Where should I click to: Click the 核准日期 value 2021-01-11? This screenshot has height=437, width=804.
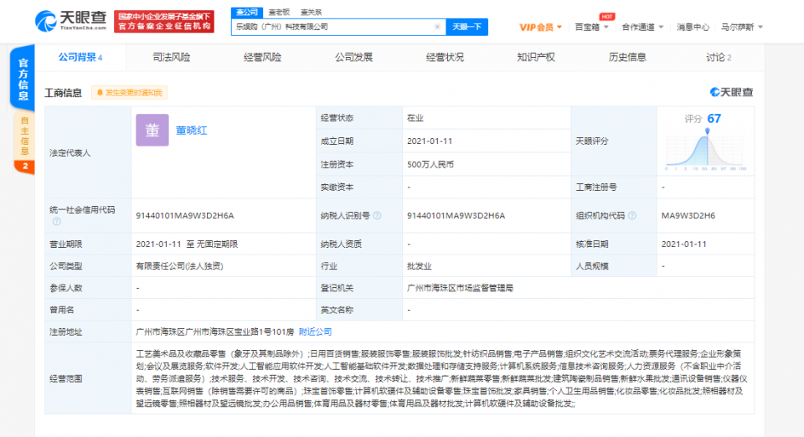click(684, 244)
